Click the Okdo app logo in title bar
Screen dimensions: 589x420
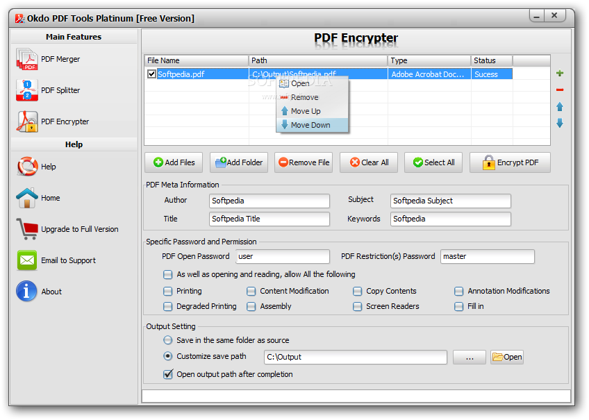click(x=20, y=18)
